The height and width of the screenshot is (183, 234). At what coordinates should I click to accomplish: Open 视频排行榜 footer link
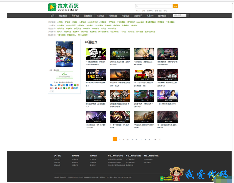click(129, 165)
